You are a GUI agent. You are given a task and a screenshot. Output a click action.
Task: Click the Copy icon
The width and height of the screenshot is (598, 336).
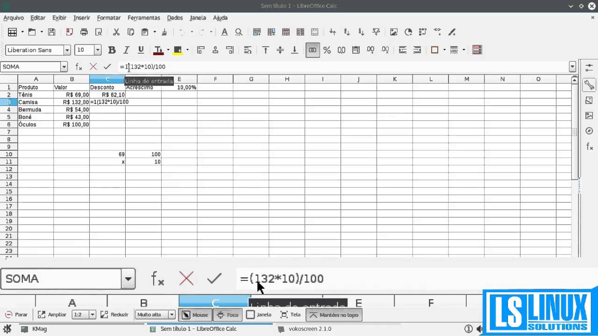pyautogui.click(x=131, y=32)
